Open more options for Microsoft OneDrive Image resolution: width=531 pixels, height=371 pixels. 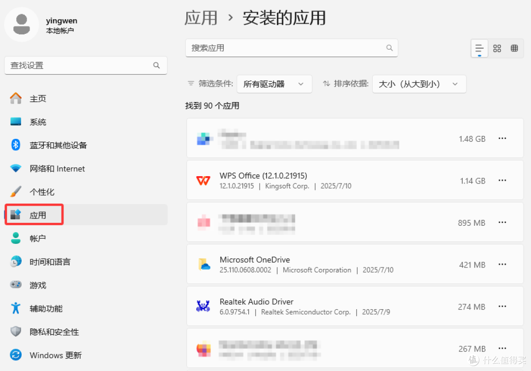[502, 264]
